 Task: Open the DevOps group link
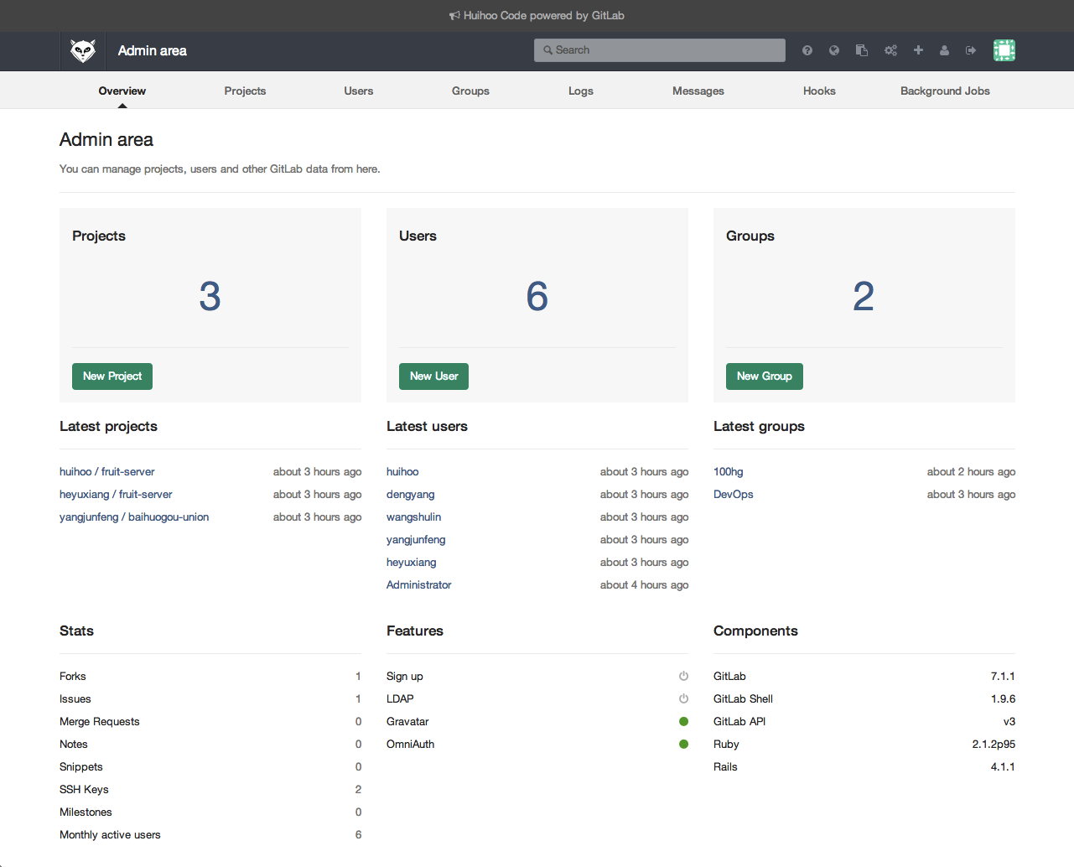point(733,494)
